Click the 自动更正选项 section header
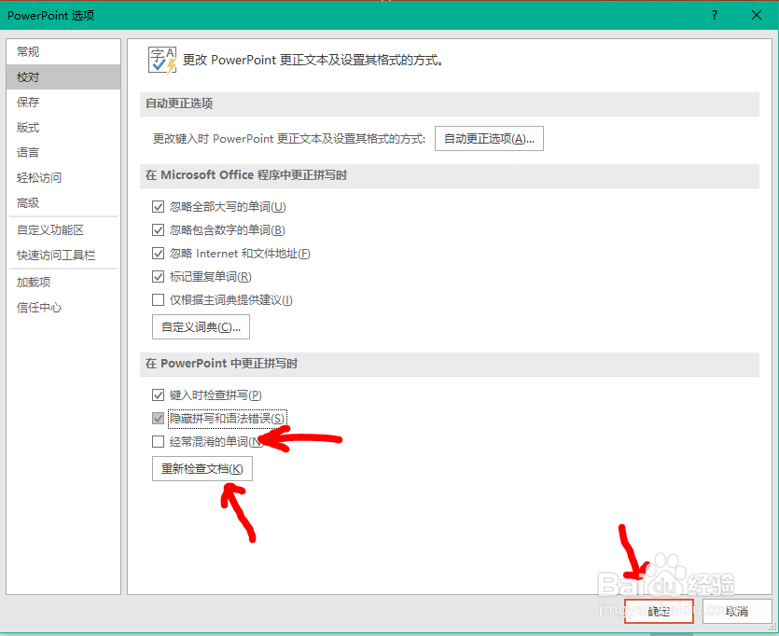 (x=449, y=104)
